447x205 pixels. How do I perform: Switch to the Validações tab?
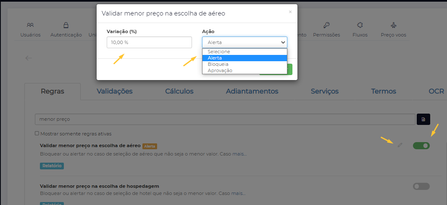tap(114, 91)
